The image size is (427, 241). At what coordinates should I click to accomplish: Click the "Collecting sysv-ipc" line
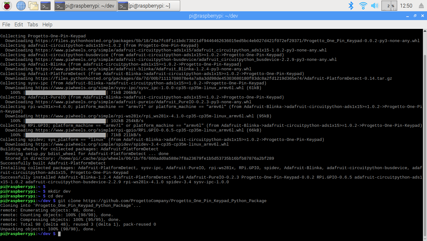[133, 83]
